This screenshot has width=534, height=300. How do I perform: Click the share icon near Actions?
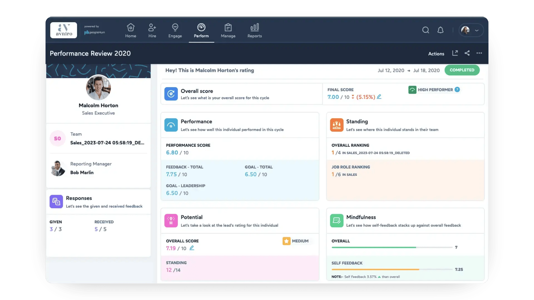[467, 53]
